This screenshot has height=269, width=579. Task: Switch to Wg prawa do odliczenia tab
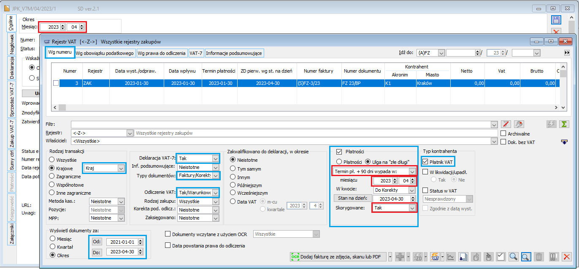162,53
